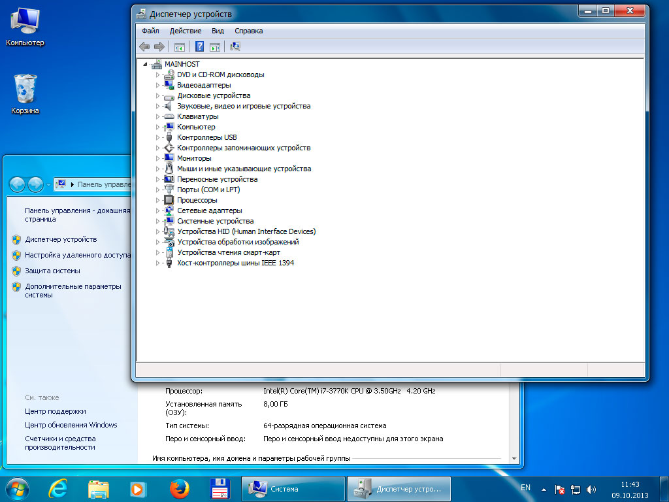Viewport: 669px width, 502px height.
Task: Open the volume icon in system tray
Action: click(591, 488)
